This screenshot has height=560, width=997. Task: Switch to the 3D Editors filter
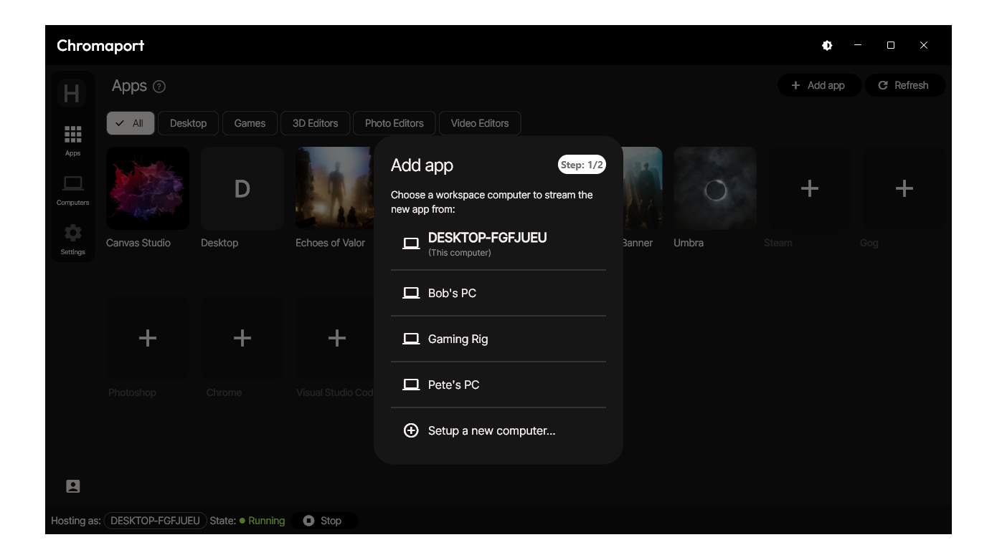pos(315,123)
